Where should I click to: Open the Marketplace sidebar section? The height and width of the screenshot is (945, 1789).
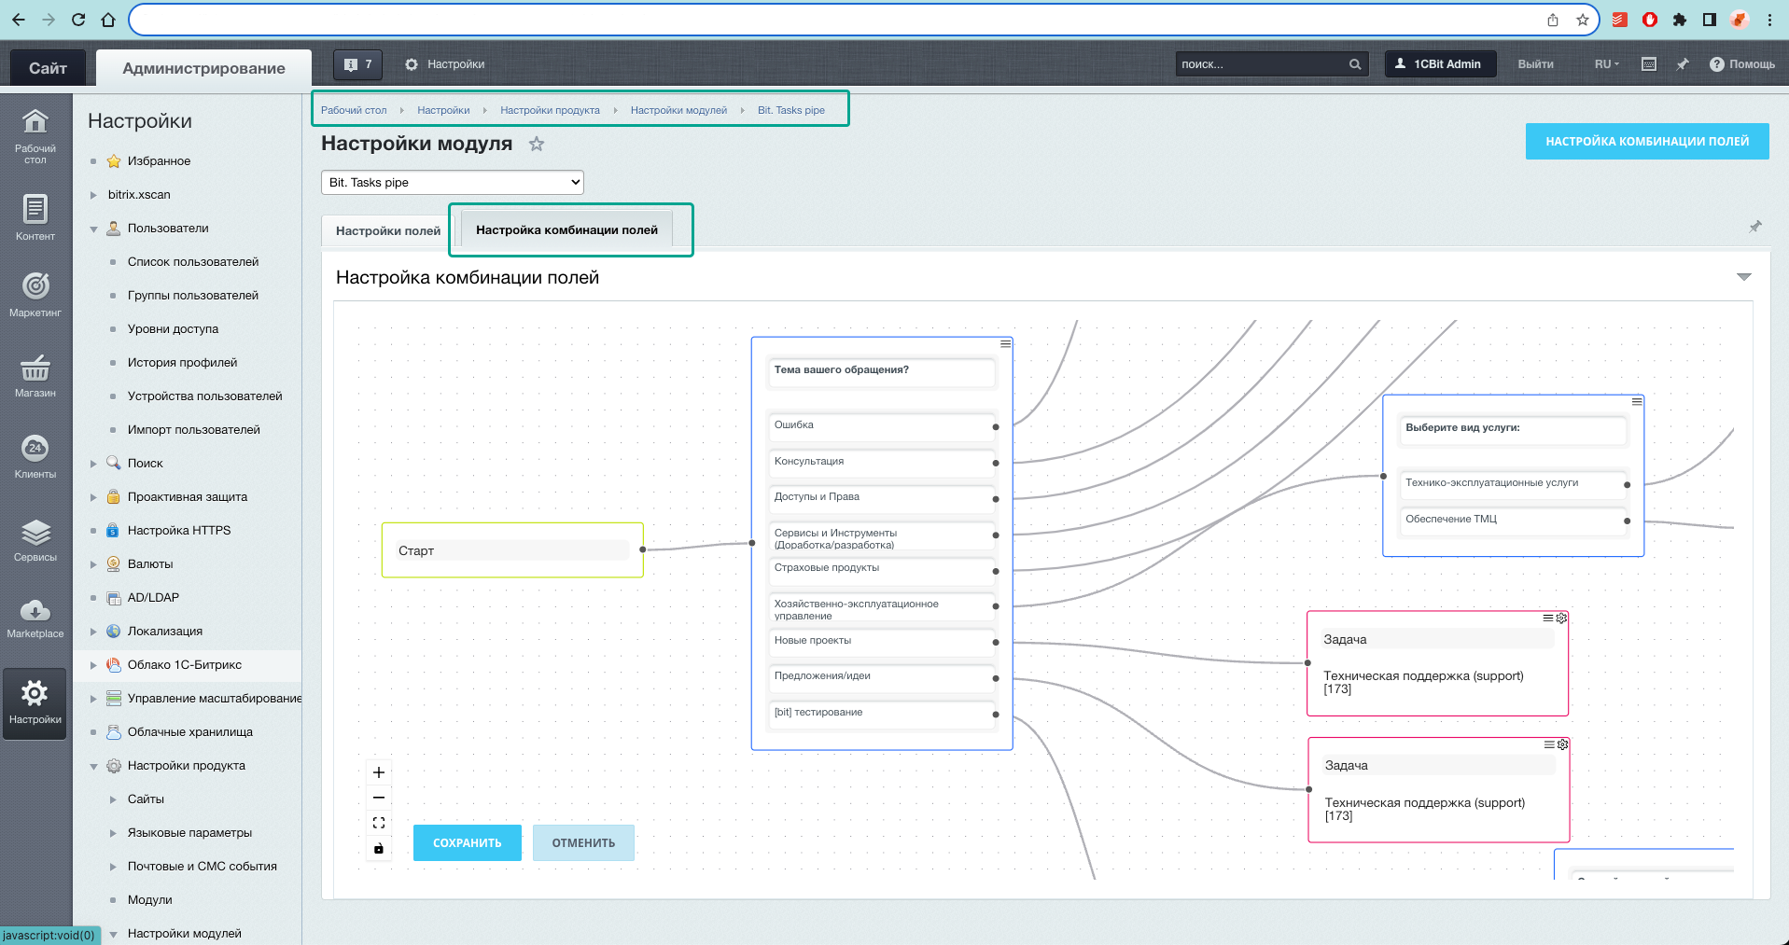pos(35,618)
